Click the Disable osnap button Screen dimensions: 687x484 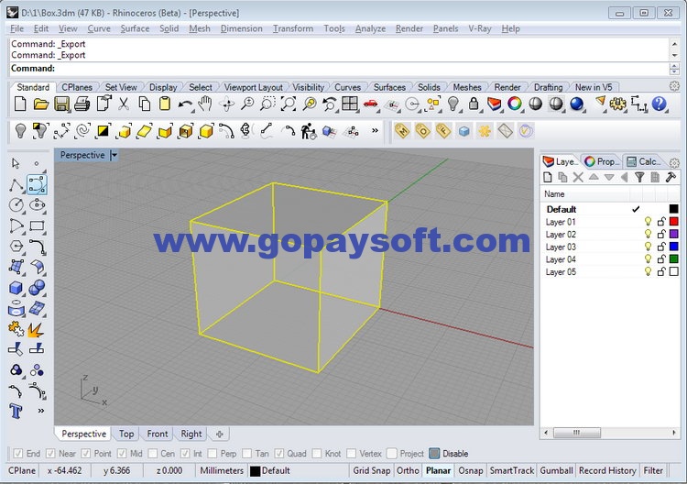tap(449, 454)
